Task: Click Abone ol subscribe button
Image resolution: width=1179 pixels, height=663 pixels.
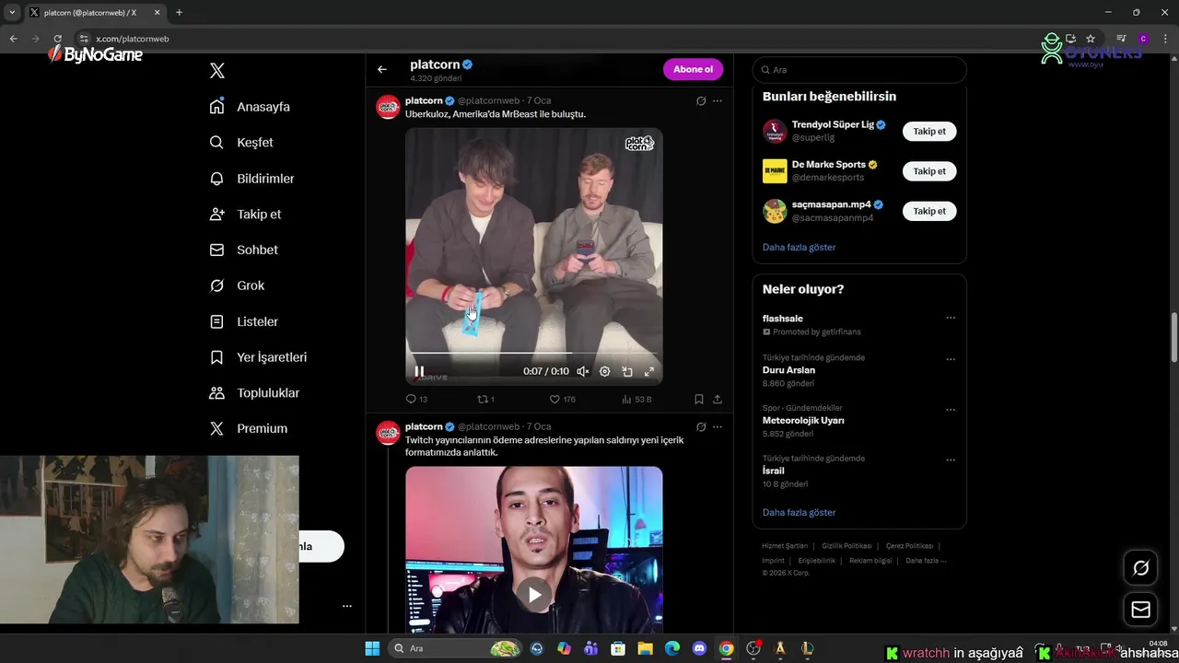Action: [x=693, y=69]
